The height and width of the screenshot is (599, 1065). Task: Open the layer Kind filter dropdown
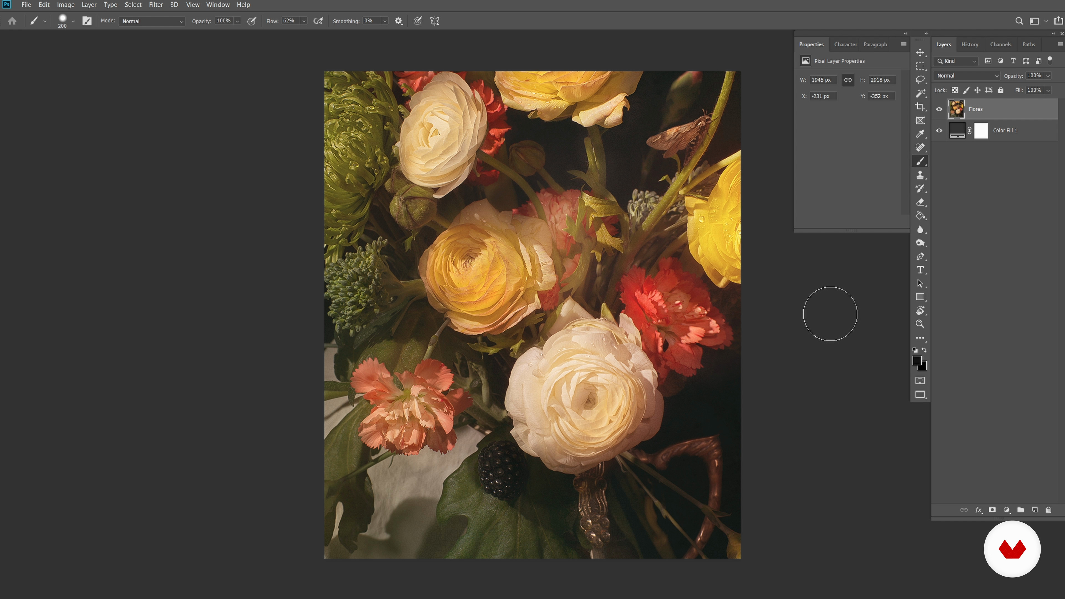click(x=956, y=61)
